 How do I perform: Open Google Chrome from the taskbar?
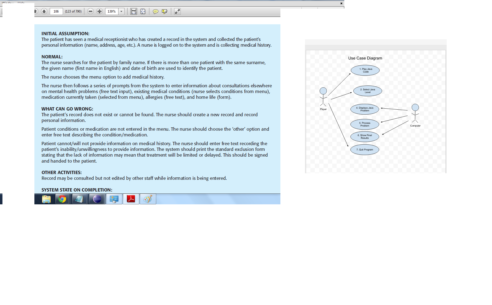62,199
